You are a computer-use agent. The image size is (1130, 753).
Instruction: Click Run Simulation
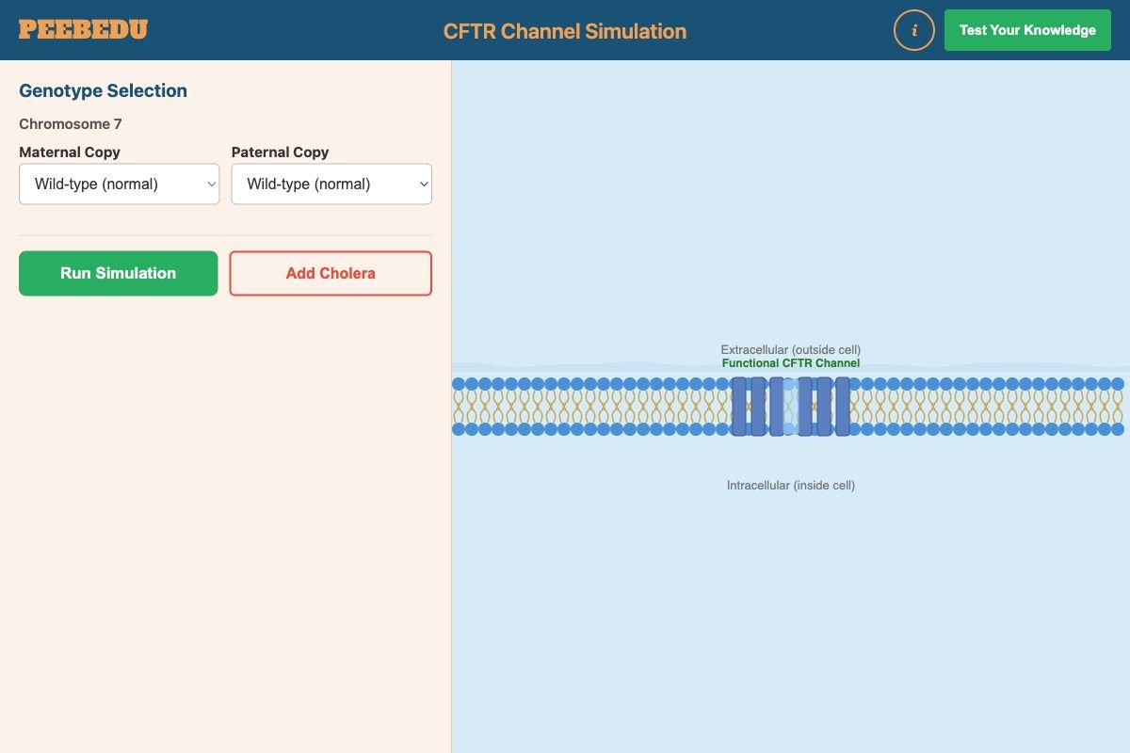(118, 273)
